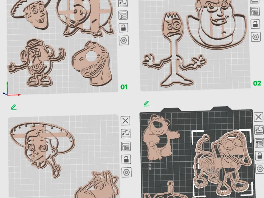Select plate number 01 label
The image size is (264, 198).
point(124,87)
